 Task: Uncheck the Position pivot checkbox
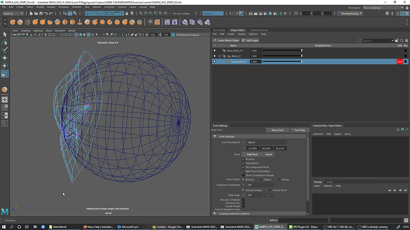(243, 159)
